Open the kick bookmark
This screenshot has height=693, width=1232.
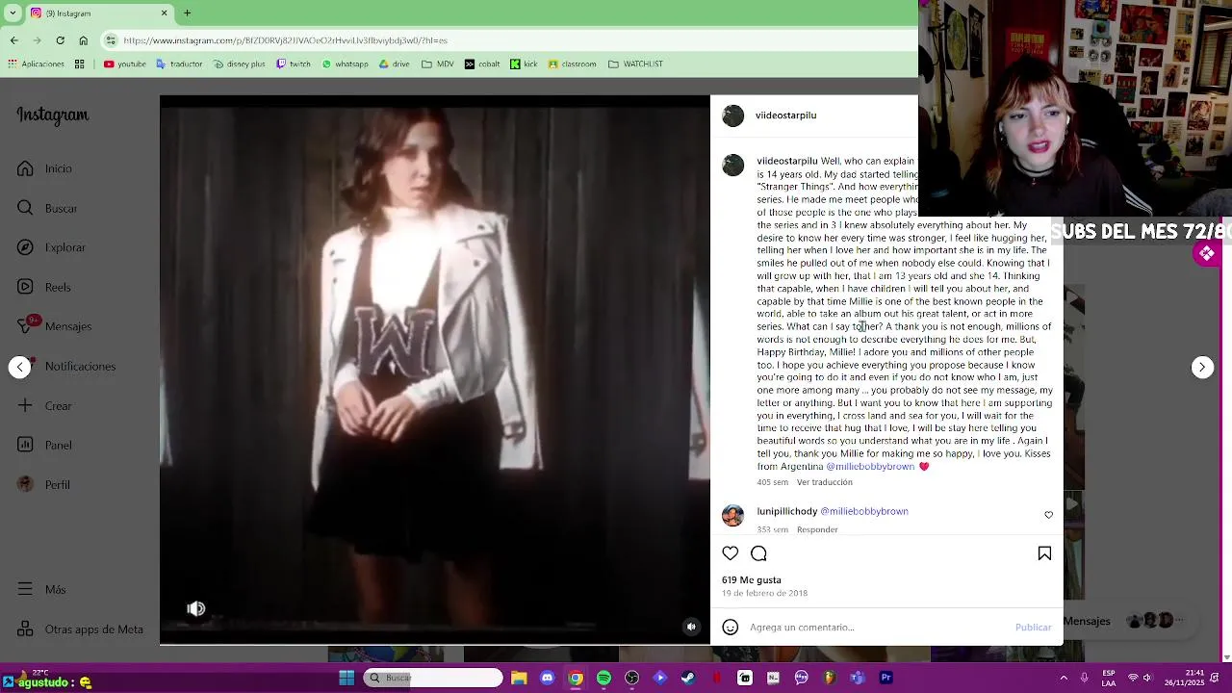click(524, 64)
